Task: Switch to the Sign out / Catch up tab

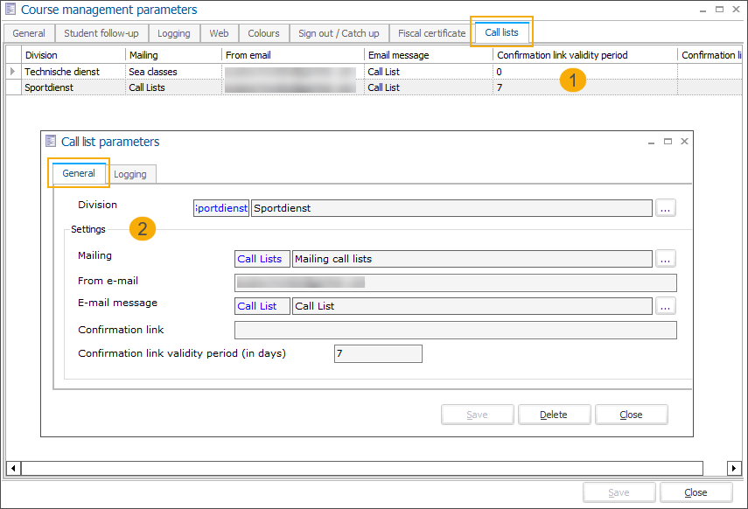Action: pyautogui.click(x=339, y=32)
